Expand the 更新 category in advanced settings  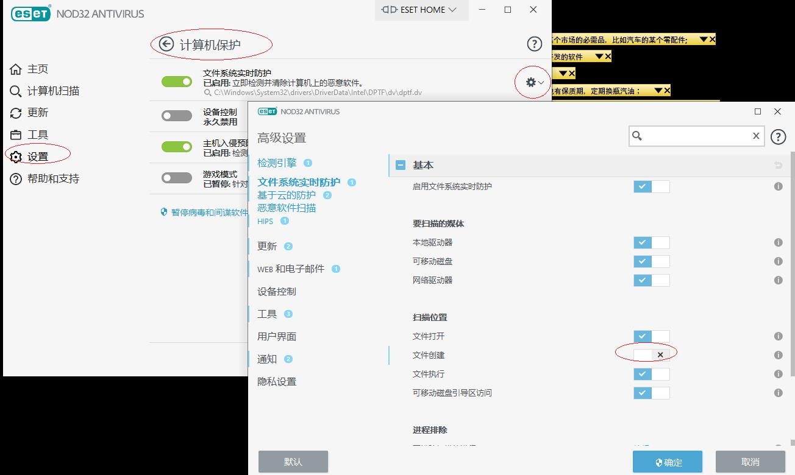(x=267, y=246)
